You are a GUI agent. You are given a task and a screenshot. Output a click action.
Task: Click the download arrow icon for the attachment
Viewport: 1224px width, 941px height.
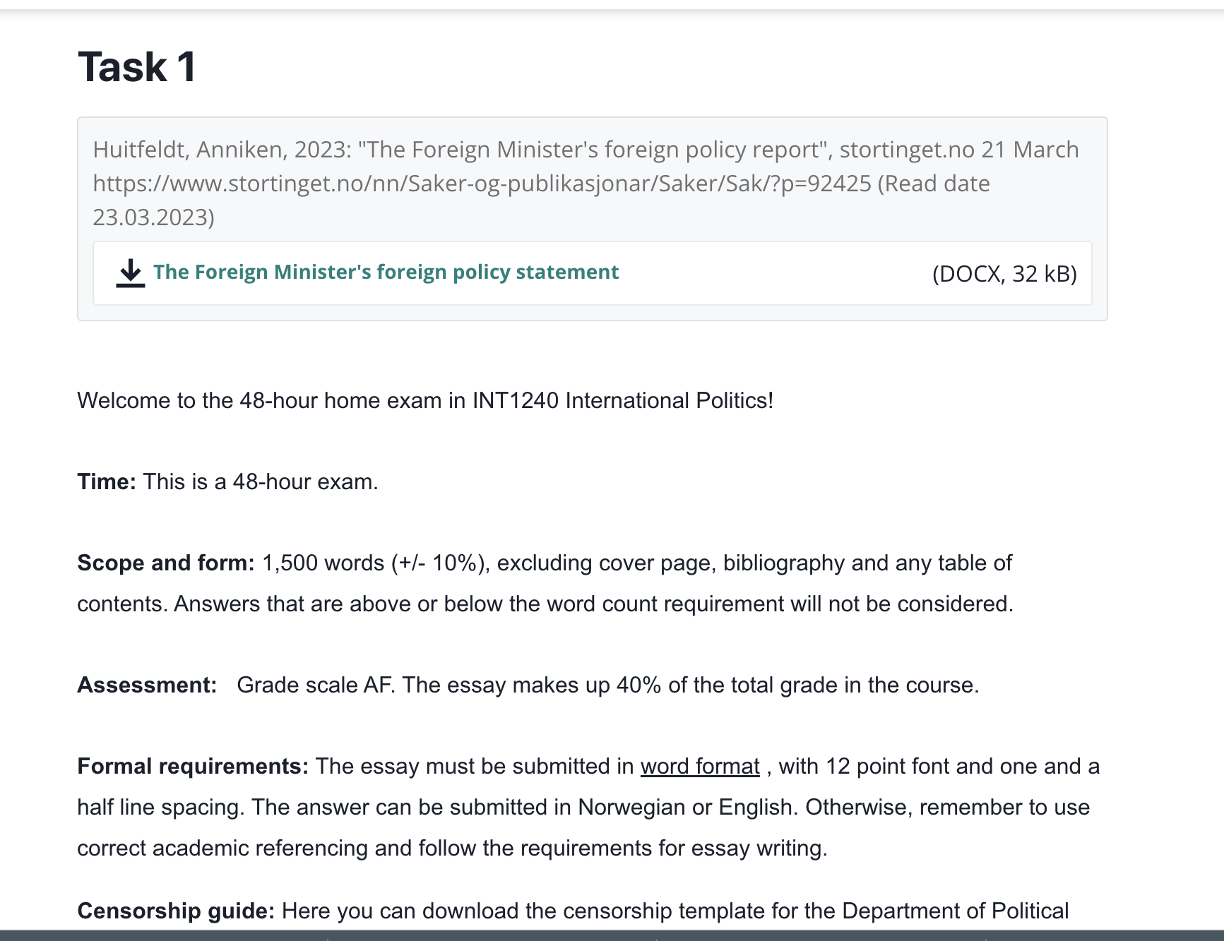coord(131,273)
